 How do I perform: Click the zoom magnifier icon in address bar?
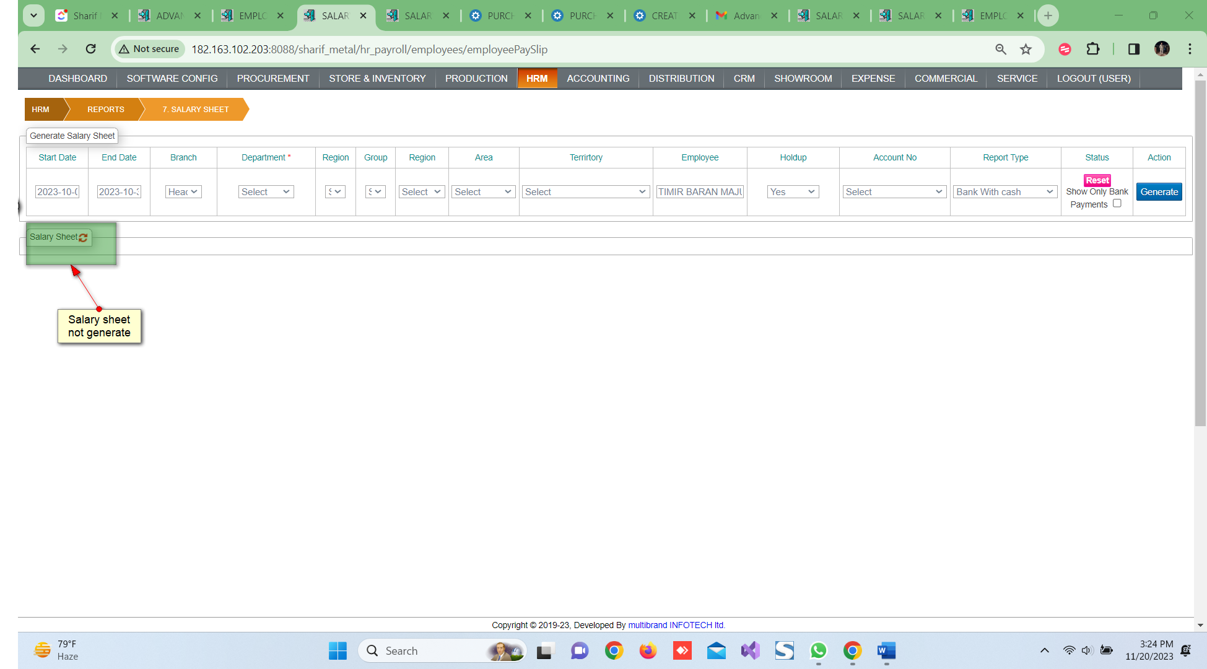(1001, 49)
